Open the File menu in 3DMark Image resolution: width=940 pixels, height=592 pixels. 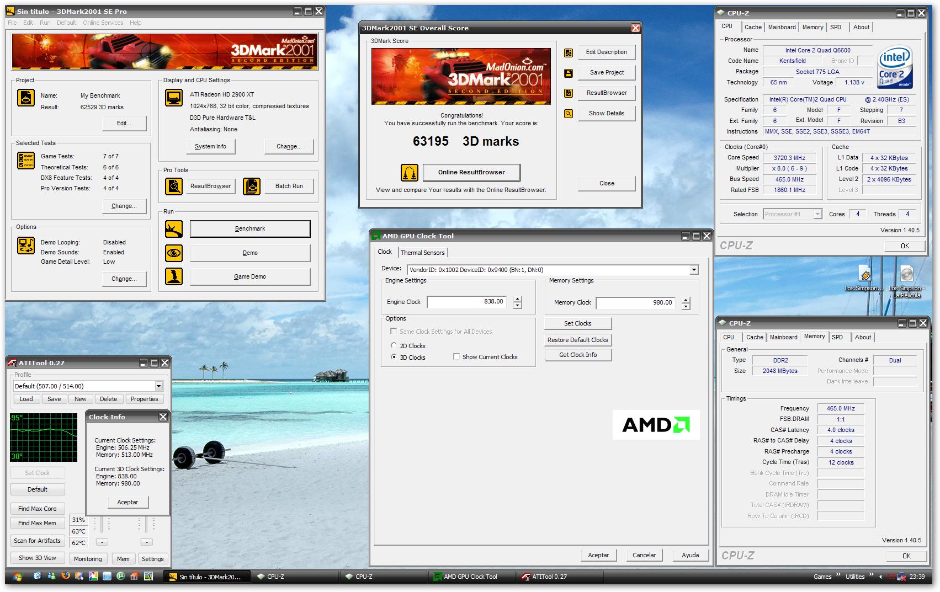pyautogui.click(x=12, y=23)
